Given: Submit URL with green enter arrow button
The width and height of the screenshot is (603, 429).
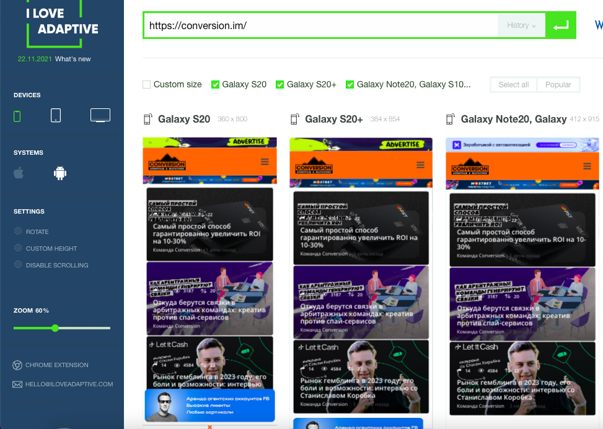Looking at the screenshot, I should click(561, 26).
